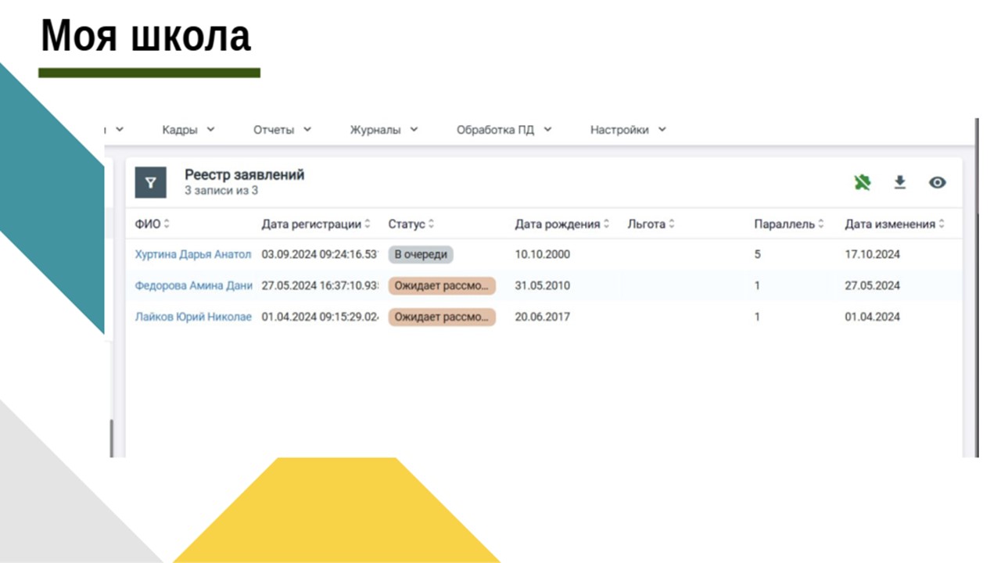Click birth date 10.10.2000
The height and width of the screenshot is (563, 1001).
[543, 254]
